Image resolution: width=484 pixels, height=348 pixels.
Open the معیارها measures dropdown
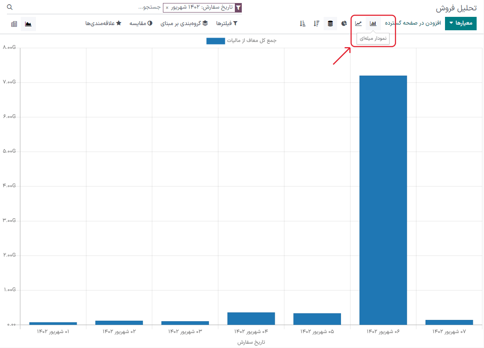point(461,23)
